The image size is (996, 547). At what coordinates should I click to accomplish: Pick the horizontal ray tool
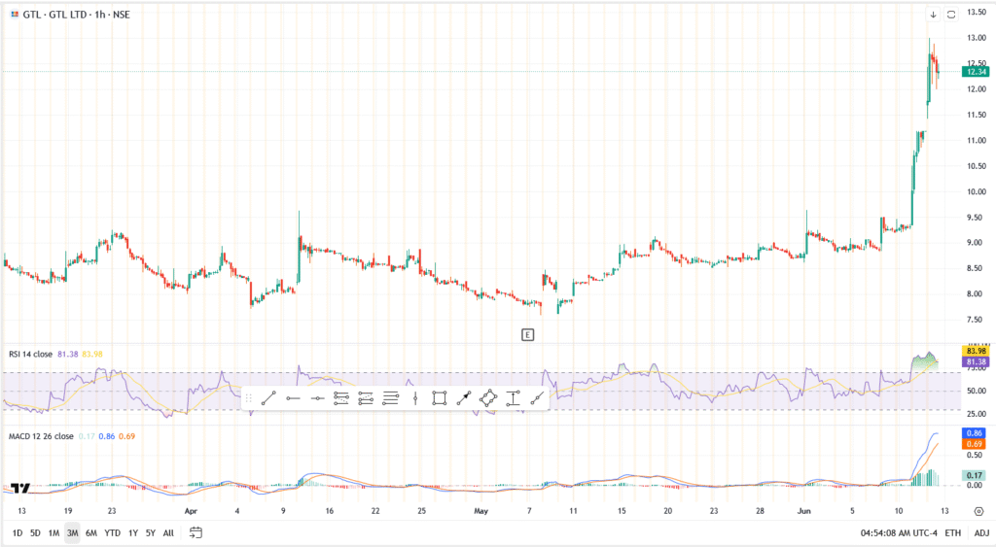pyautogui.click(x=293, y=398)
